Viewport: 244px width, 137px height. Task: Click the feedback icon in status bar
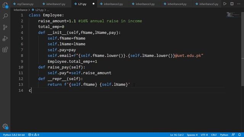coord(233,135)
